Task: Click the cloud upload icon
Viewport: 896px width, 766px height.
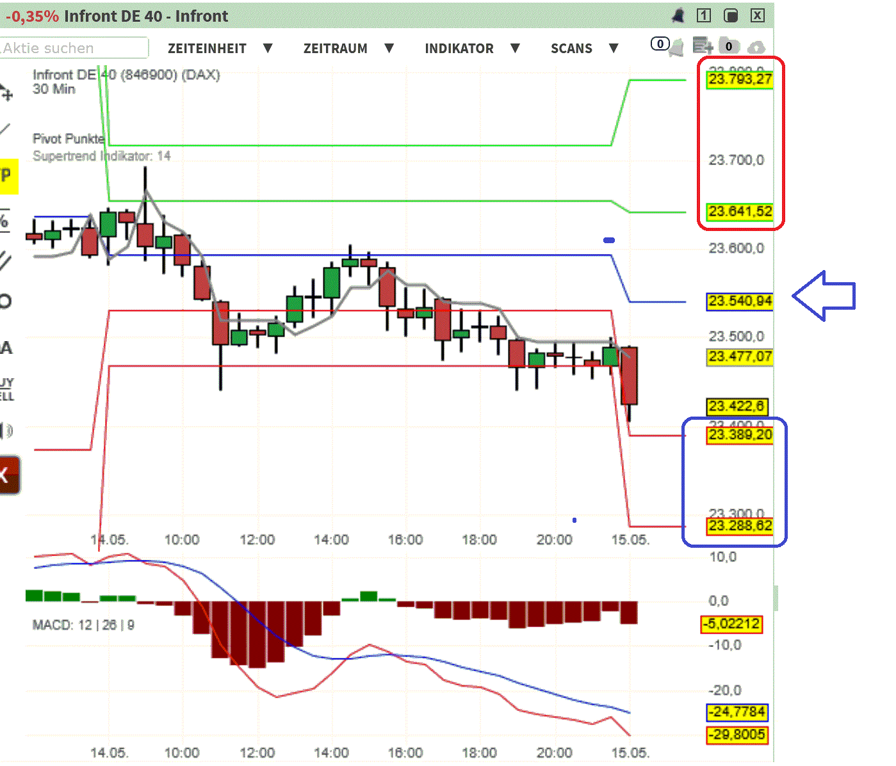Action: (757, 46)
